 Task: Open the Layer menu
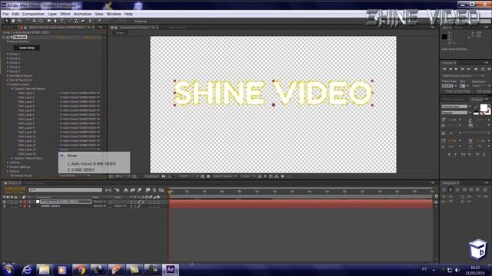52,14
